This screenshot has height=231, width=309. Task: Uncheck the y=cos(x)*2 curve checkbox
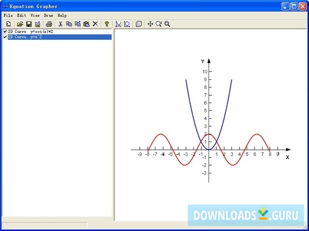coord(5,32)
